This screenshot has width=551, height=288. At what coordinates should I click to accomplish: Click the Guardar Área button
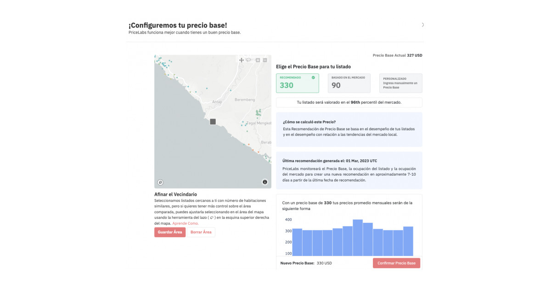click(x=170, y=232)
